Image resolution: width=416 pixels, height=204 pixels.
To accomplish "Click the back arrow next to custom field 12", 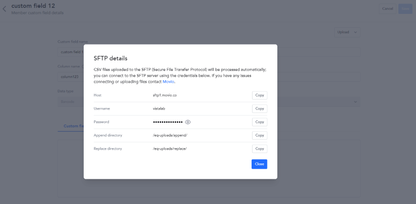I will pyautogui.click(x=4, y=9).
